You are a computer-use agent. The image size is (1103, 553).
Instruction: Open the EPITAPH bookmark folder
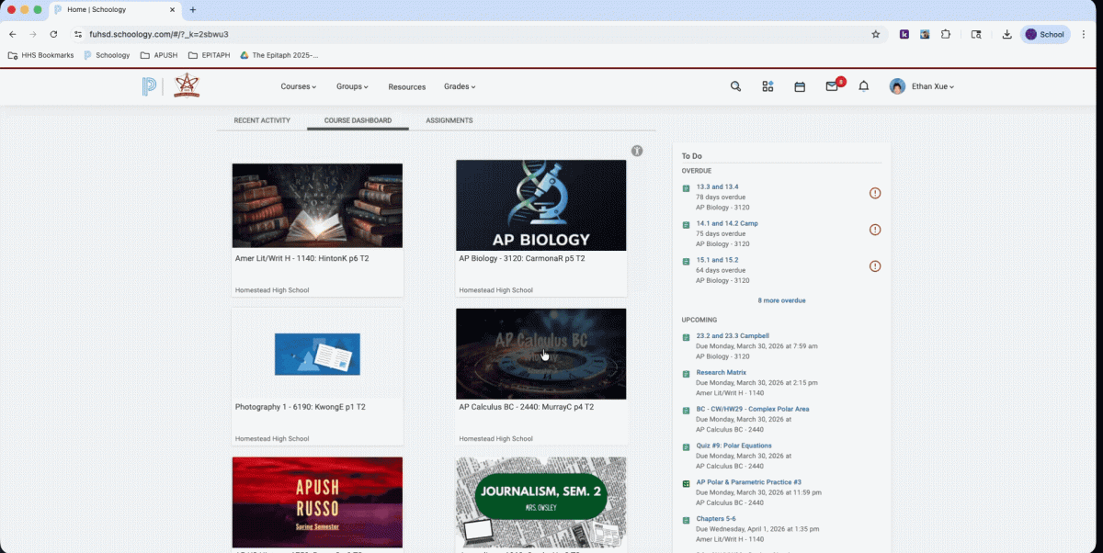(x=209, y=55)
